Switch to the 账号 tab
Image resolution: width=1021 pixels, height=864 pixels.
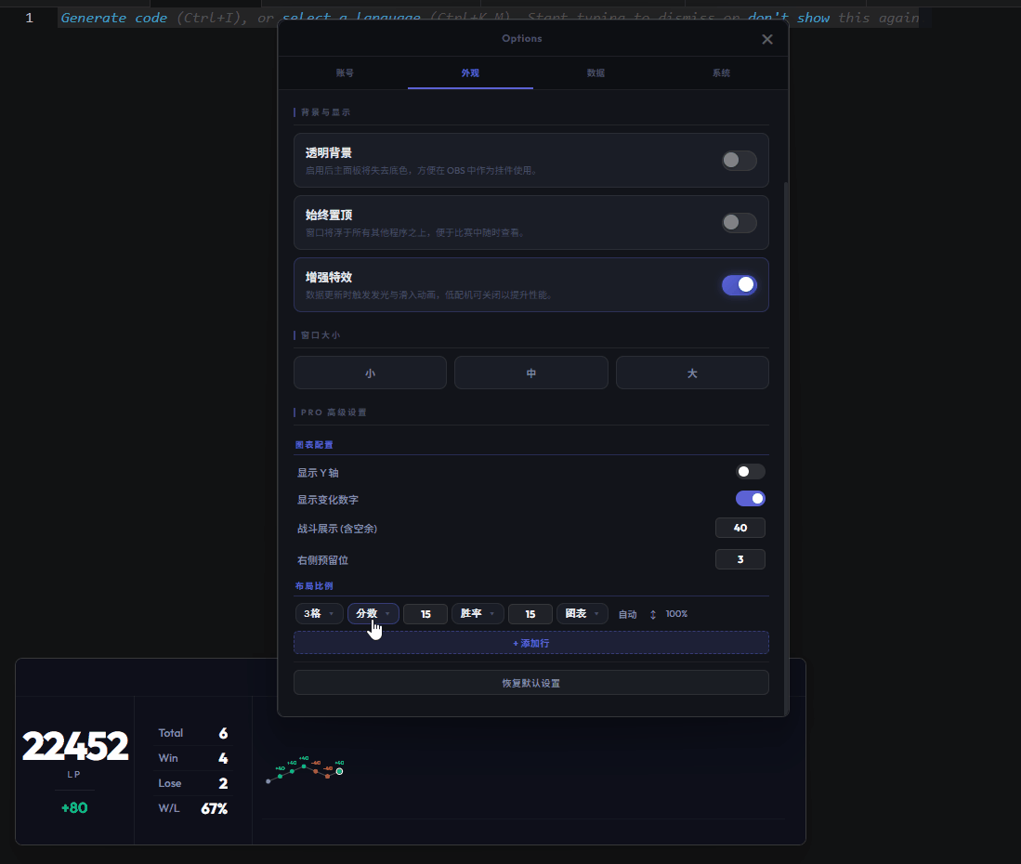(345, 72)
